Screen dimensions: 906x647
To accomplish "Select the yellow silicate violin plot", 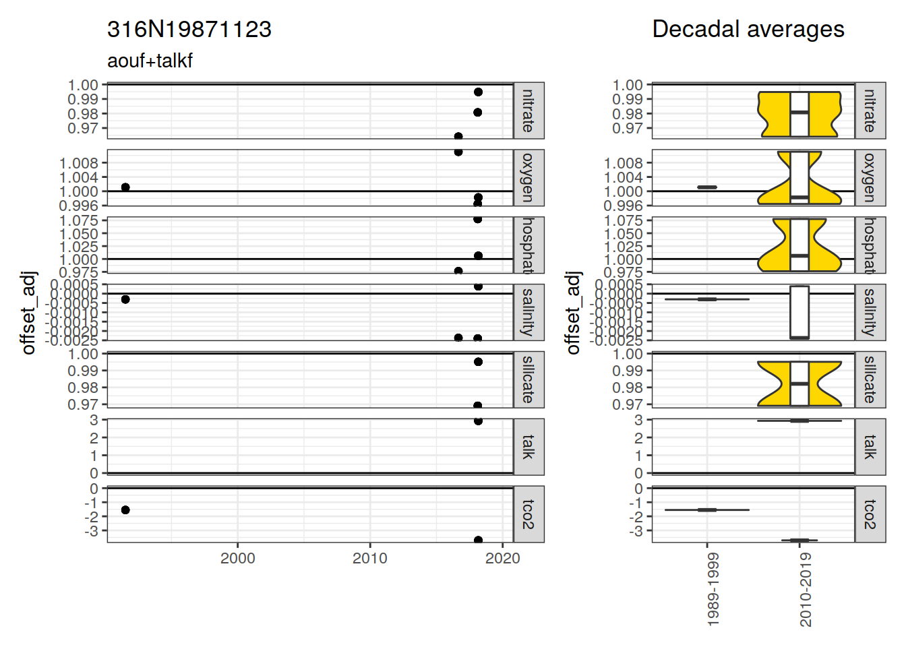I will coord(772,384).
